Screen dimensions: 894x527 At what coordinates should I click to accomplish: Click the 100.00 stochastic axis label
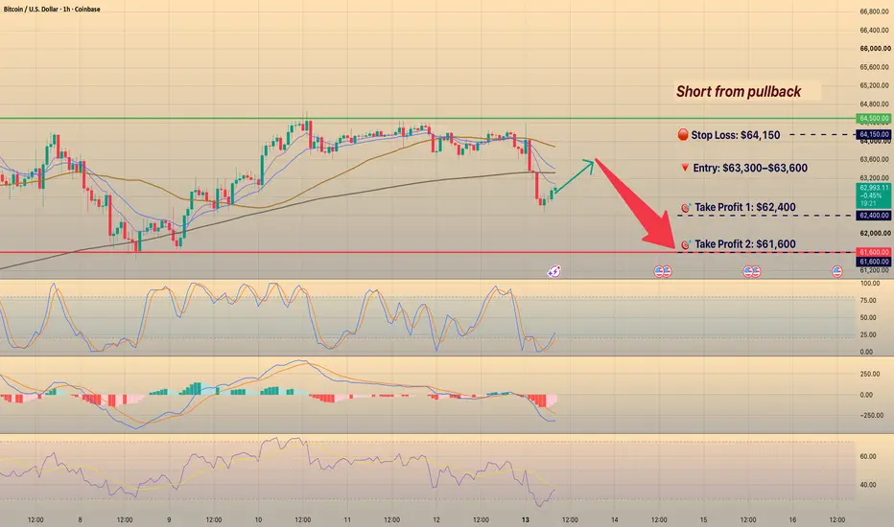point(869,284)
